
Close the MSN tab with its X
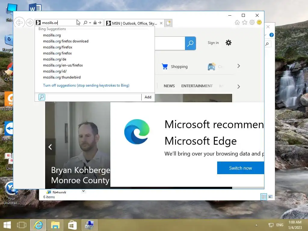[161, 23]
